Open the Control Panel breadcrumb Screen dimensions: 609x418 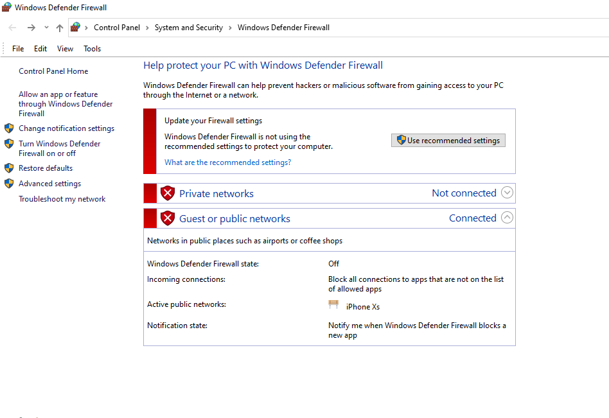pyautogui.click(x=117, y=28)
